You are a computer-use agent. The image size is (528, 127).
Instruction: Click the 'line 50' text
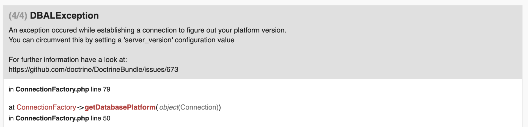pyautogui.click(x=101, y=118)
